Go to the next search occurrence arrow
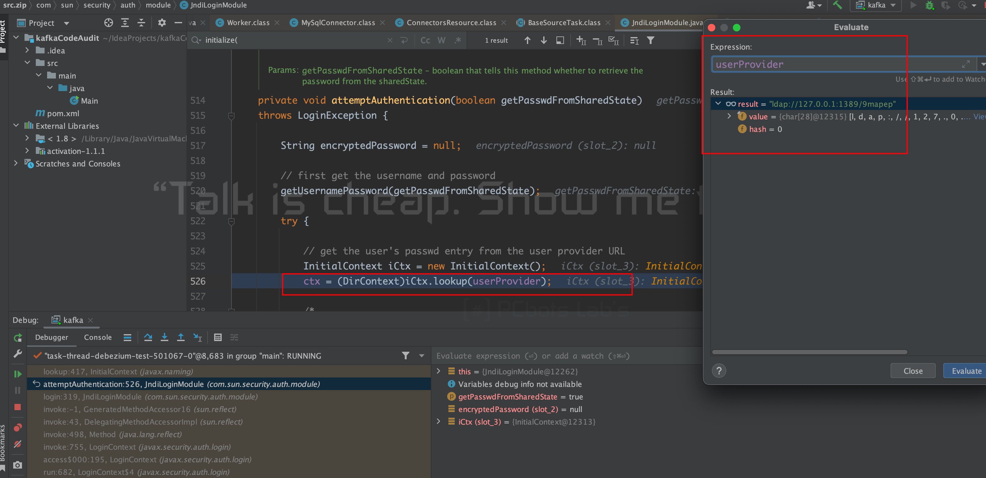 [x=544, y=40]
